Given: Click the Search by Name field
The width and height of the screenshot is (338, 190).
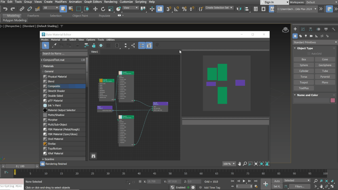Looking at the screenshot, I should point(63,54).
